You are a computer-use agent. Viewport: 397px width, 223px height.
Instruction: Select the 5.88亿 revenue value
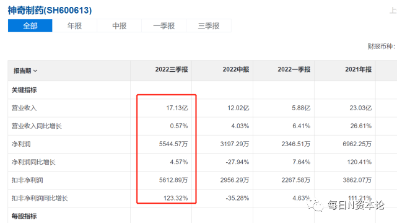click(301, 108)
